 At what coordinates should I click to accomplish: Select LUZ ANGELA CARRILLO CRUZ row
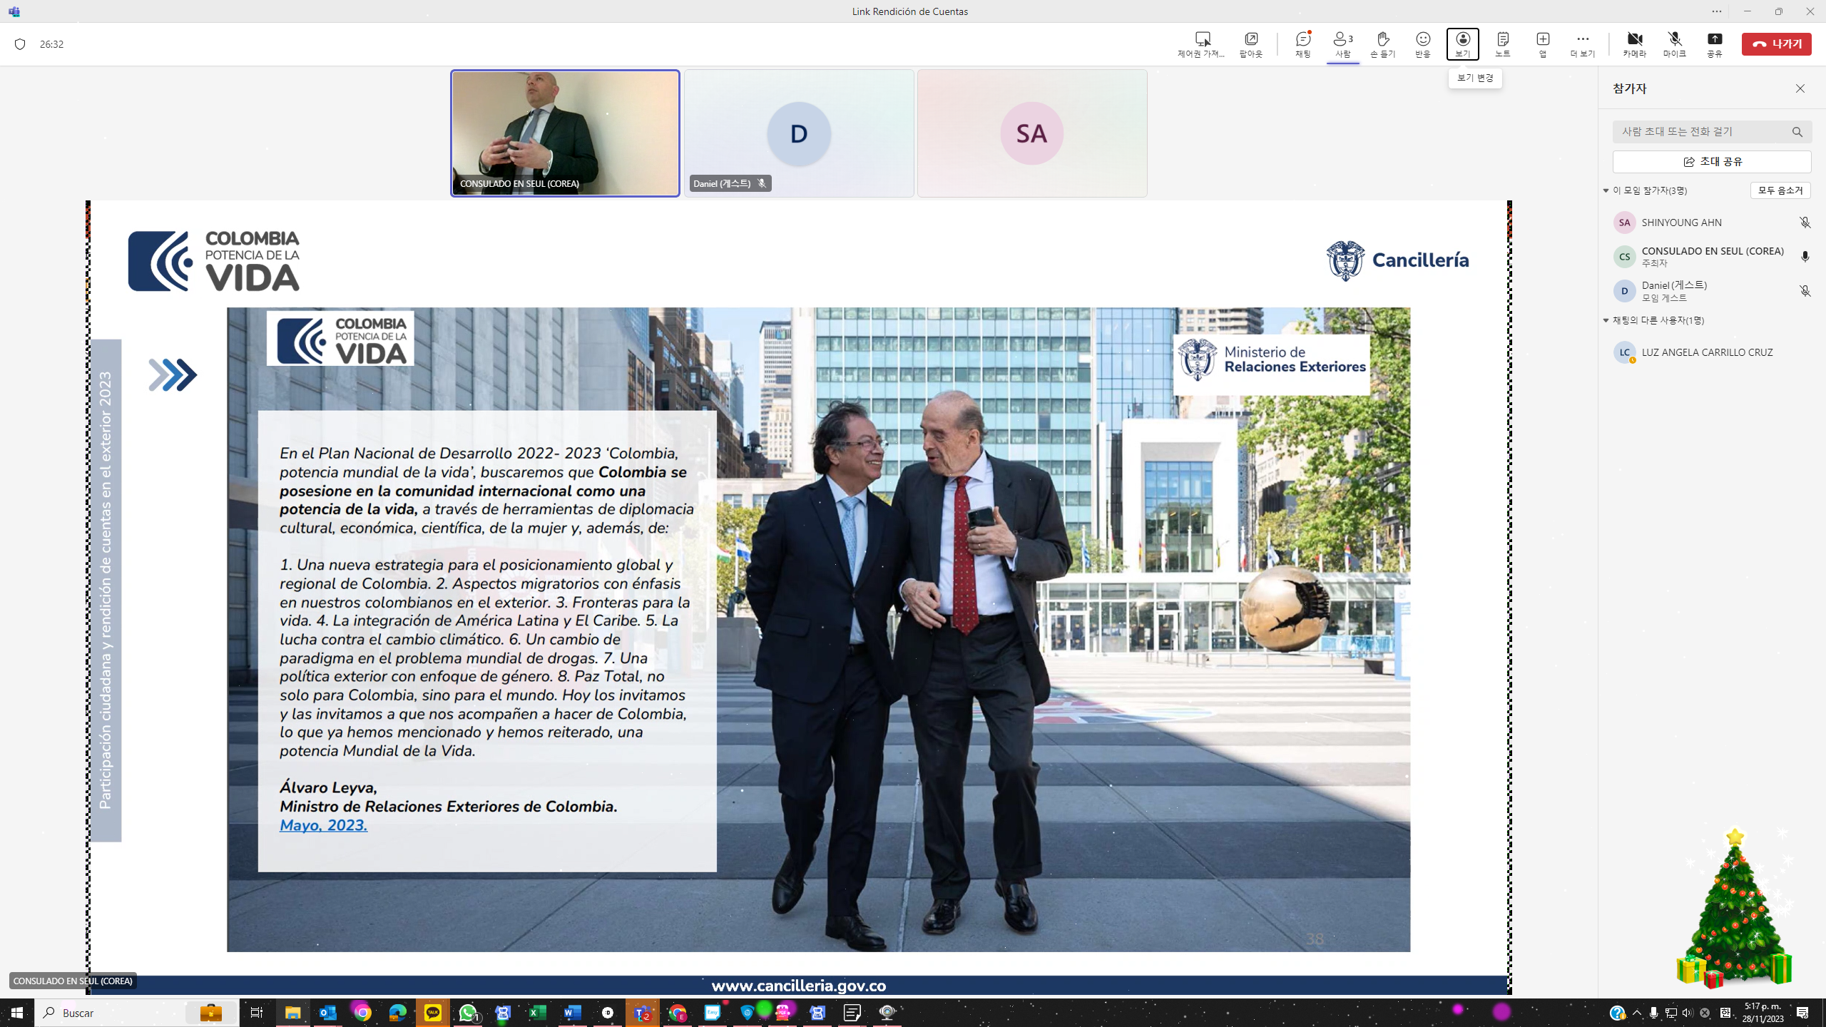1712,352
